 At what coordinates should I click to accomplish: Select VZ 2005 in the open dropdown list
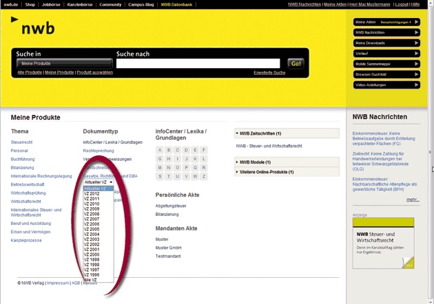(92, 229)
